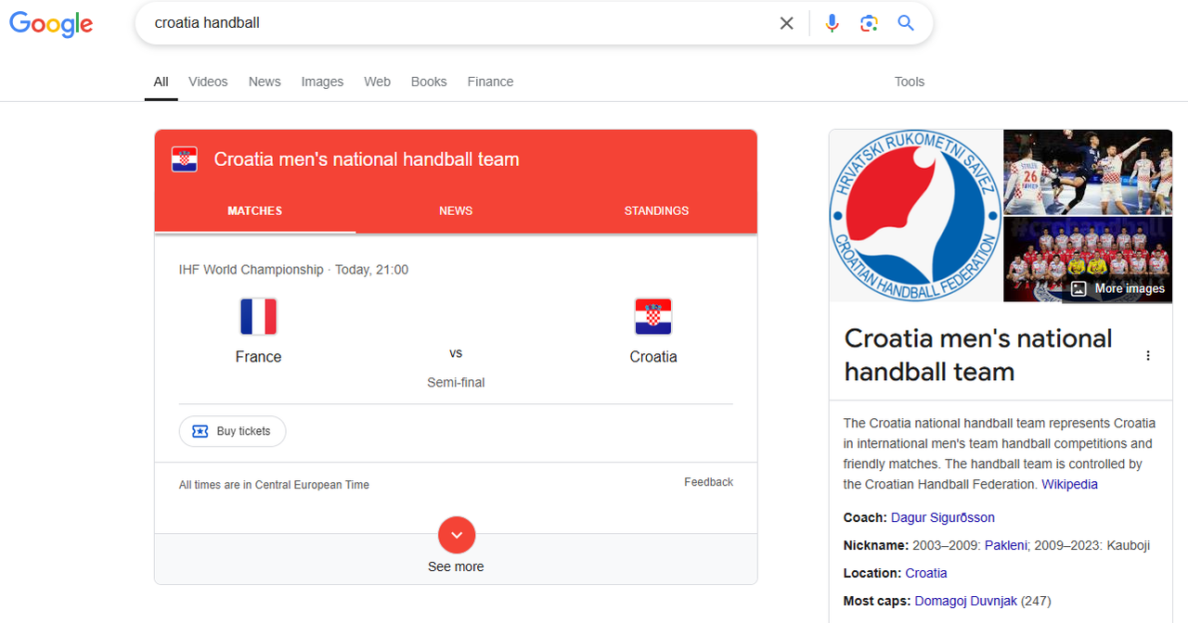Open the Finance tab

coord(490,82)
